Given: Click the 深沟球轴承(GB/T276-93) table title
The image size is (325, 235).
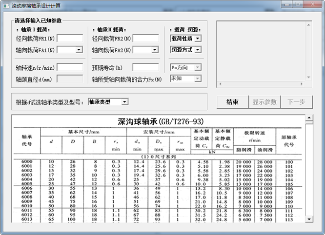Looking at the screenshot, I should click(161, 121).
